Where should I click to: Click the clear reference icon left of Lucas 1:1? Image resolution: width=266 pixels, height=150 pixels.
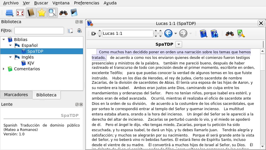pyautogui.click(x=94, y=33)
